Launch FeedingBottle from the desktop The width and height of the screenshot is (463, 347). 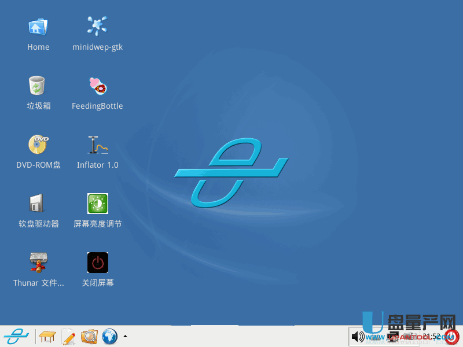pos(97,86)
